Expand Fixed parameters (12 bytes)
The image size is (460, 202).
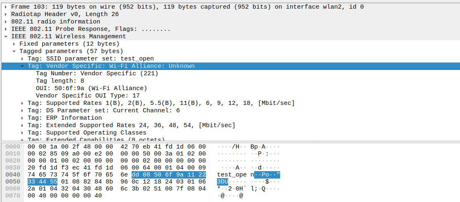14,44
